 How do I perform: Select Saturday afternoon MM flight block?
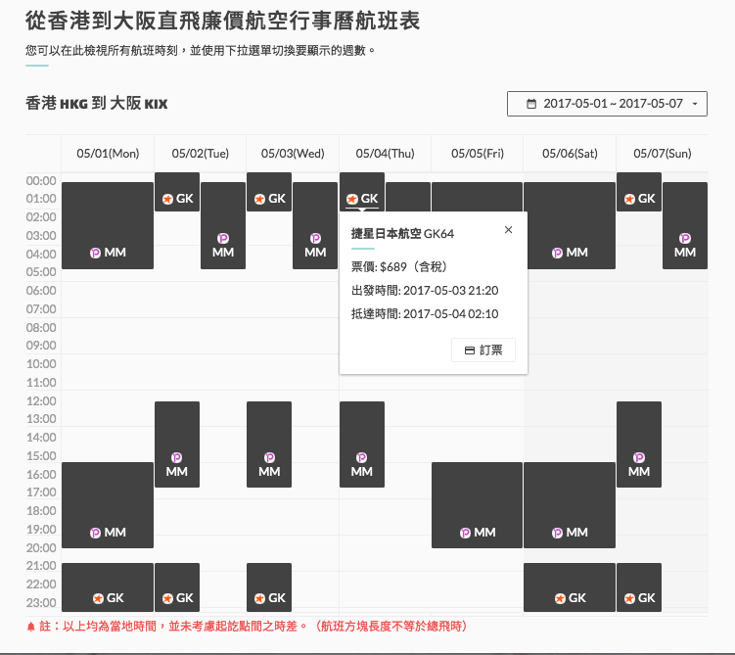(x=570, y=505)
